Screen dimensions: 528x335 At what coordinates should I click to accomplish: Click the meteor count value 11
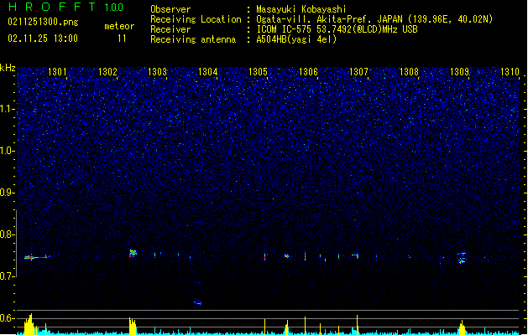pyautogui.click(x=122, y=39)
